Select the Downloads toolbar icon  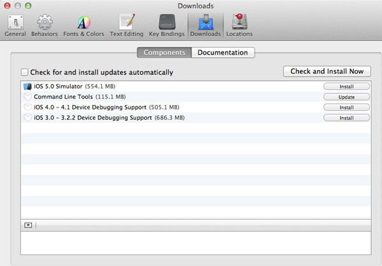206,26
